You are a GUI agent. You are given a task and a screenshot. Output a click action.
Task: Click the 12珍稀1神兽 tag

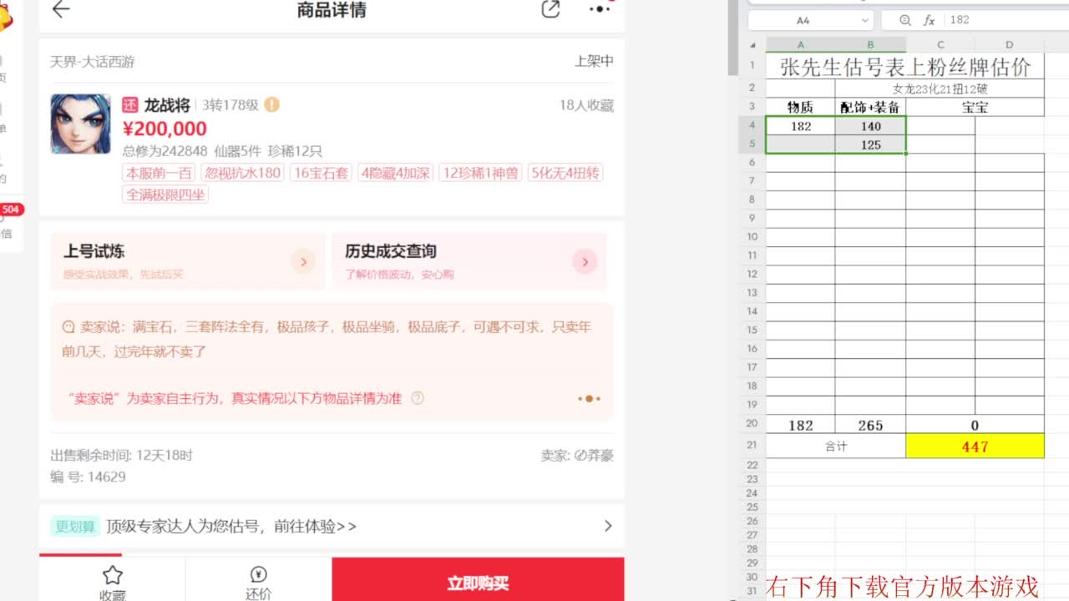tap(481, 173)
